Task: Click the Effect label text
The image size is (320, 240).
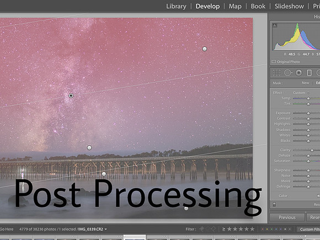Action: pos(279,93)
